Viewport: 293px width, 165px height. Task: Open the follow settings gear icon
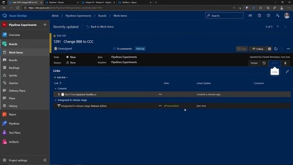click(269, 49)
